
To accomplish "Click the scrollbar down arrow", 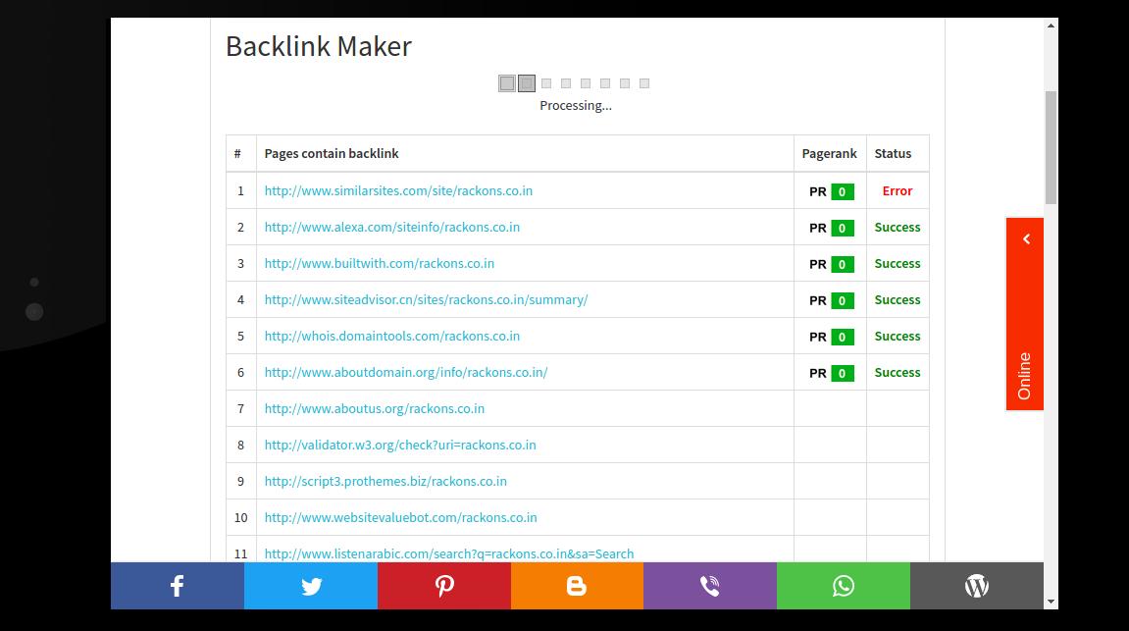I will [x=1052, y=602].
